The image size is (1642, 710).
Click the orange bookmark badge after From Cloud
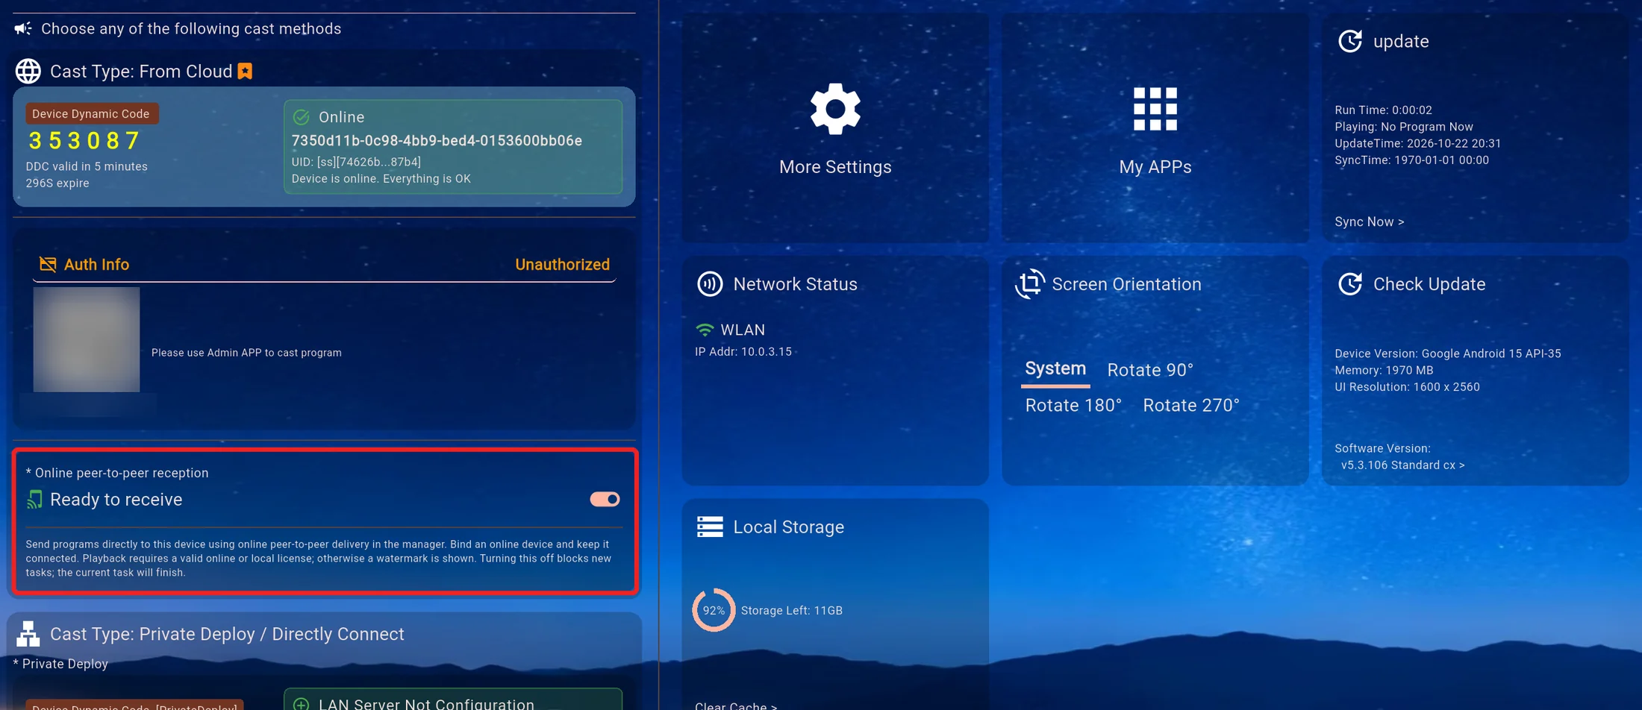point(245,71)
